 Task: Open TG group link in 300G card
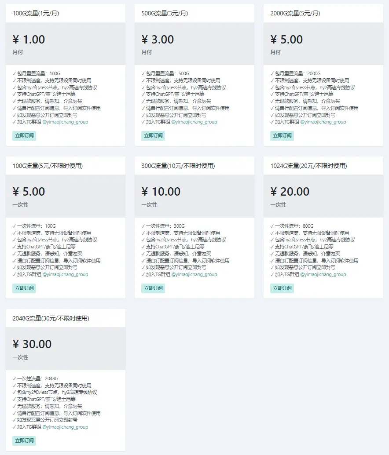[194, 274]
